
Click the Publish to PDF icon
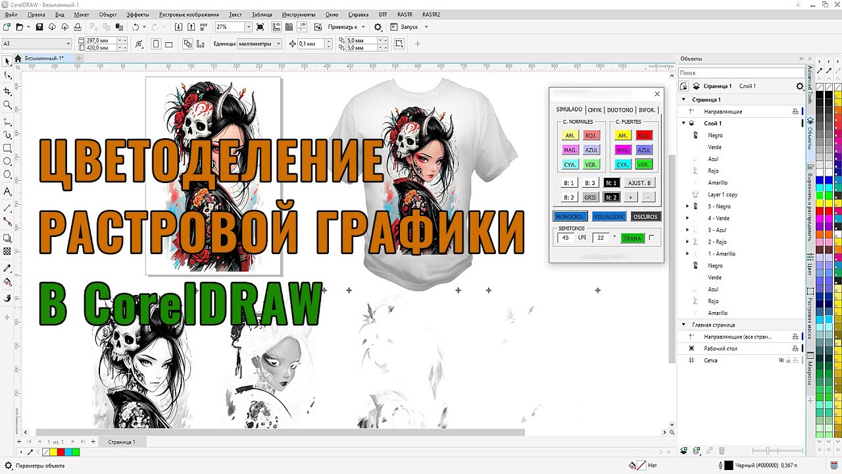tap(204, 27)
